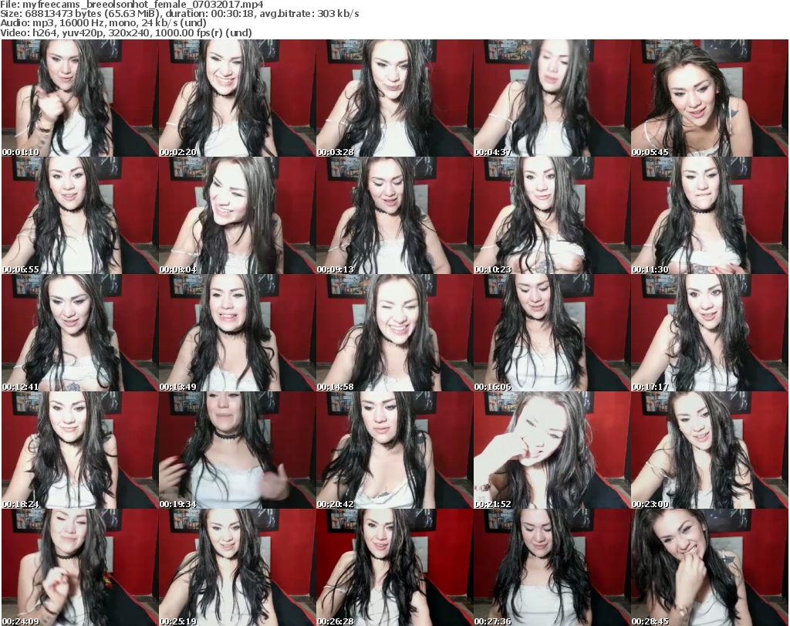Open the thumbnail stamped 00:02:20
This screenshot has height=626, width=790.
[238, 98]
